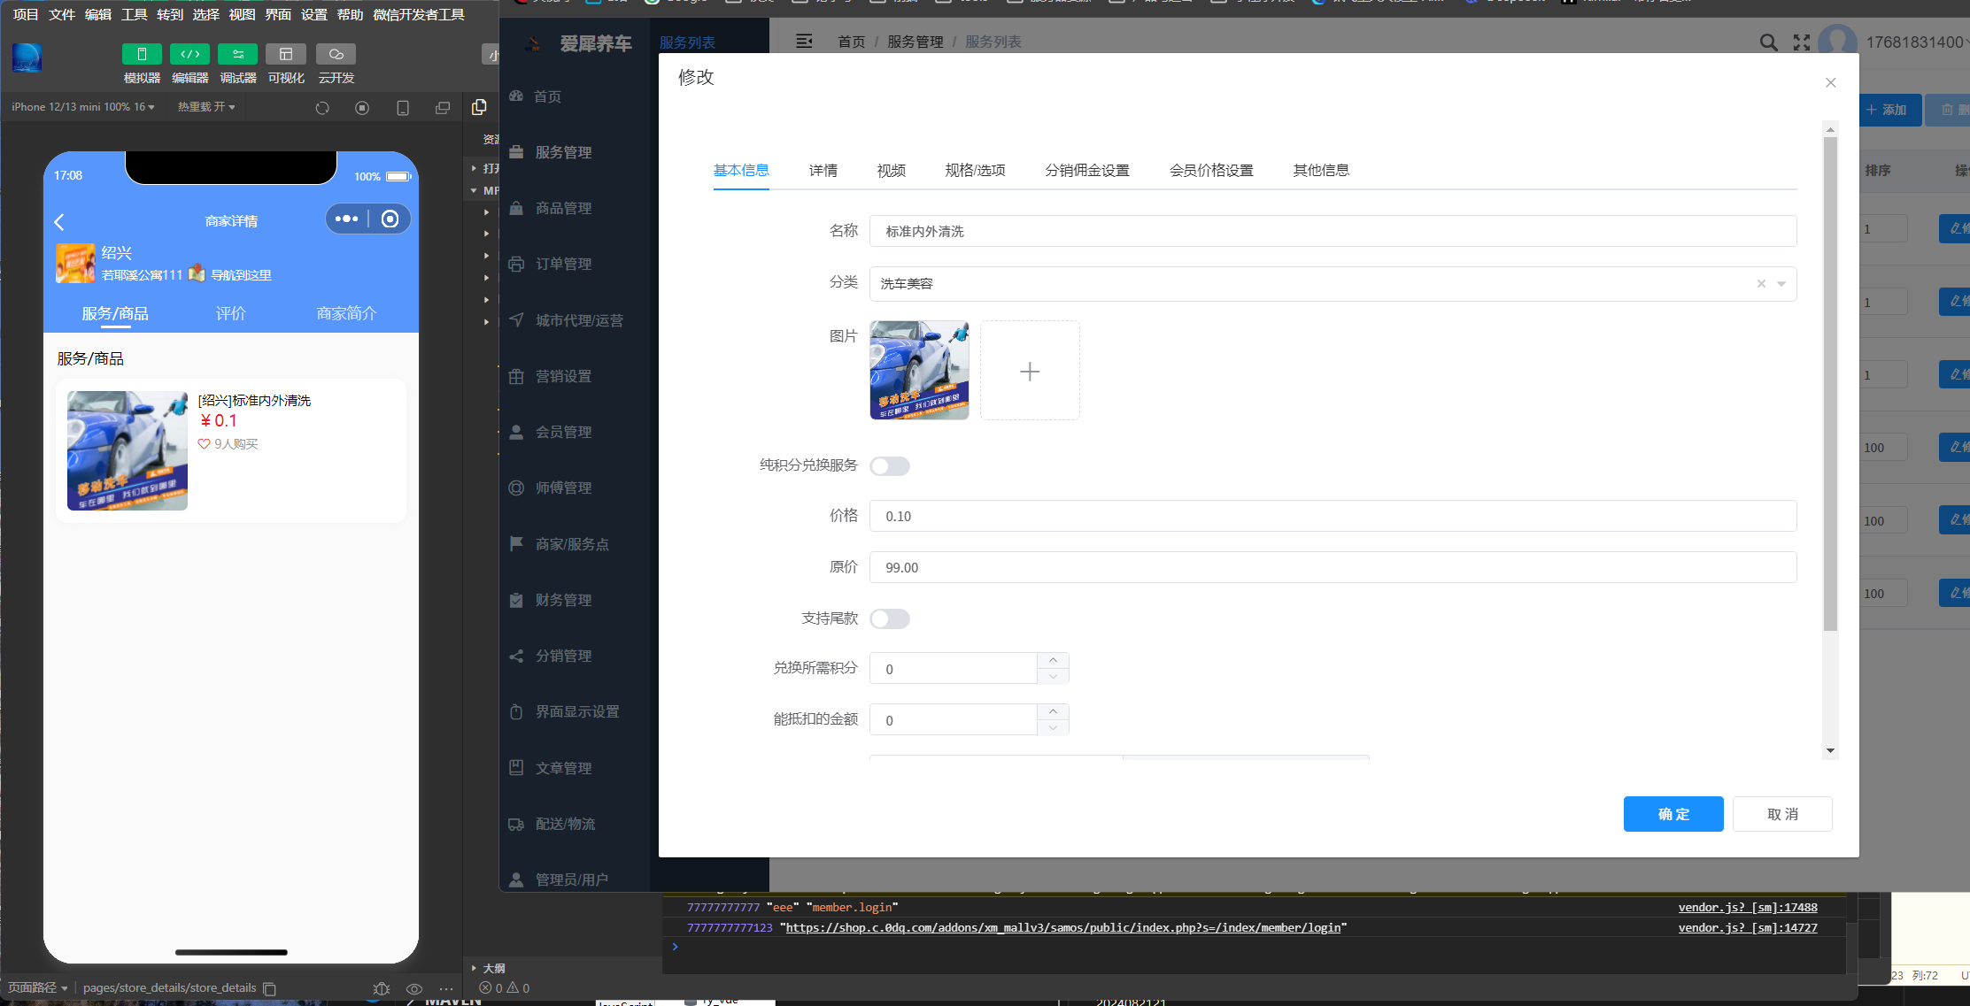Open 微信开发者工具 menu
This screenshot has height=1006, width=1970.
coord(419,15)
